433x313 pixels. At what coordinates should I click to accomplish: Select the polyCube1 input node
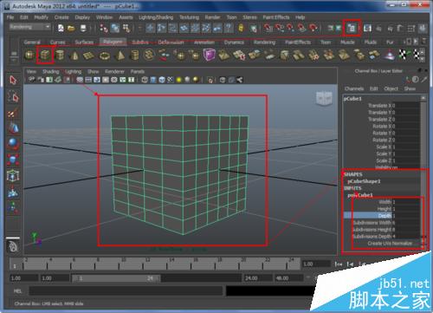[x=360, y=195]
